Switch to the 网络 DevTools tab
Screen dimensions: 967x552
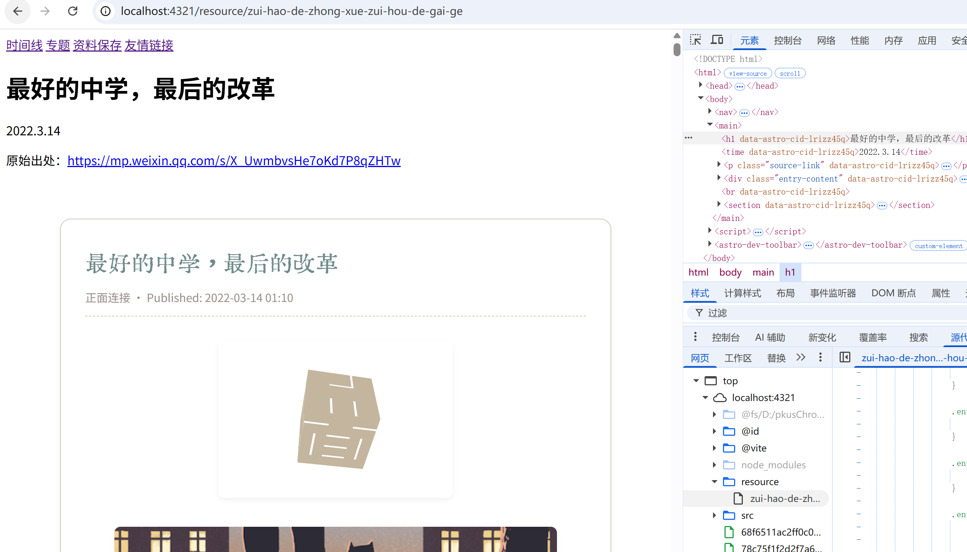coord(826,41)
